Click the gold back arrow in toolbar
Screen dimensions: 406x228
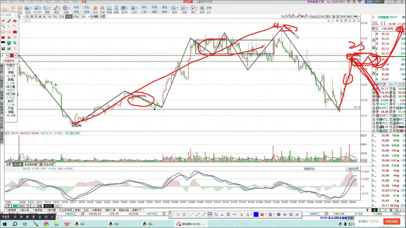coord(5,9)
